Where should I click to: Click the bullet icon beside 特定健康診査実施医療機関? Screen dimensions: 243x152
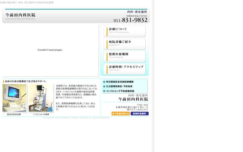tap(104, 82)
